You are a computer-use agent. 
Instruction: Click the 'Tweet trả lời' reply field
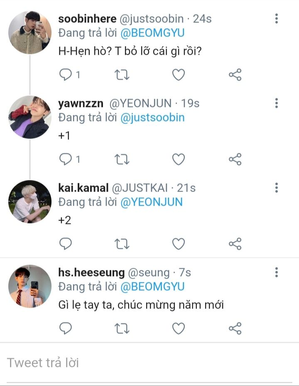tap(149, 363)
